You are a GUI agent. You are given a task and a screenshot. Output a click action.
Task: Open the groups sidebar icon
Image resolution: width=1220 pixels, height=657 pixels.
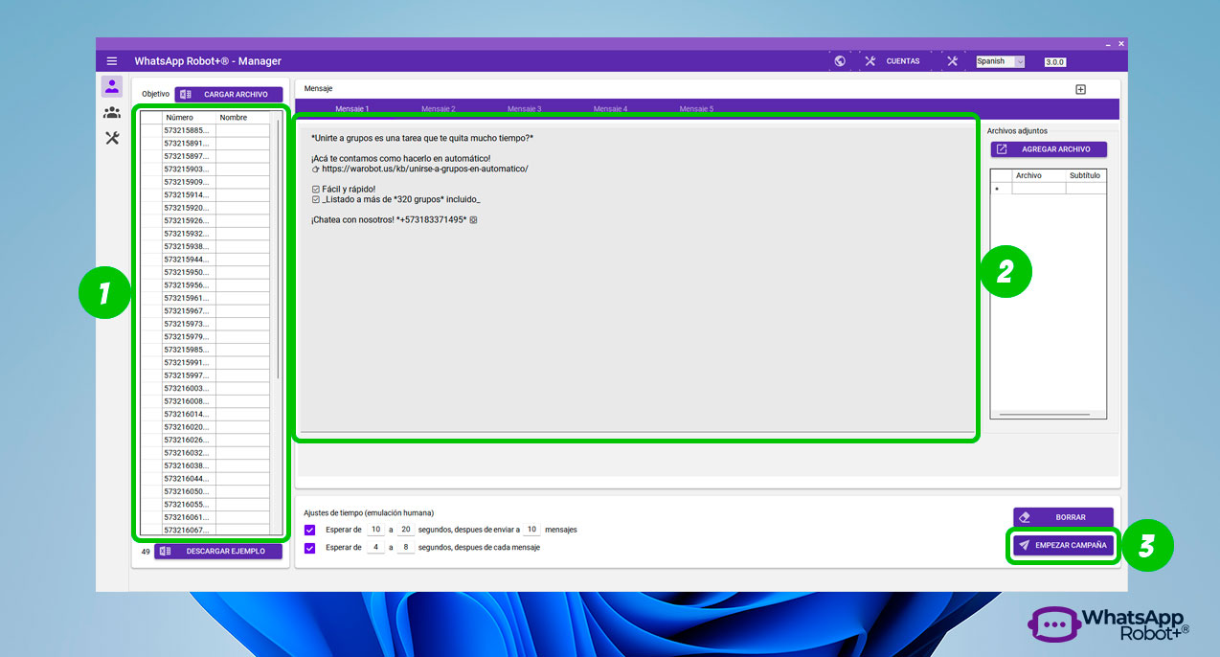point(112,113)
